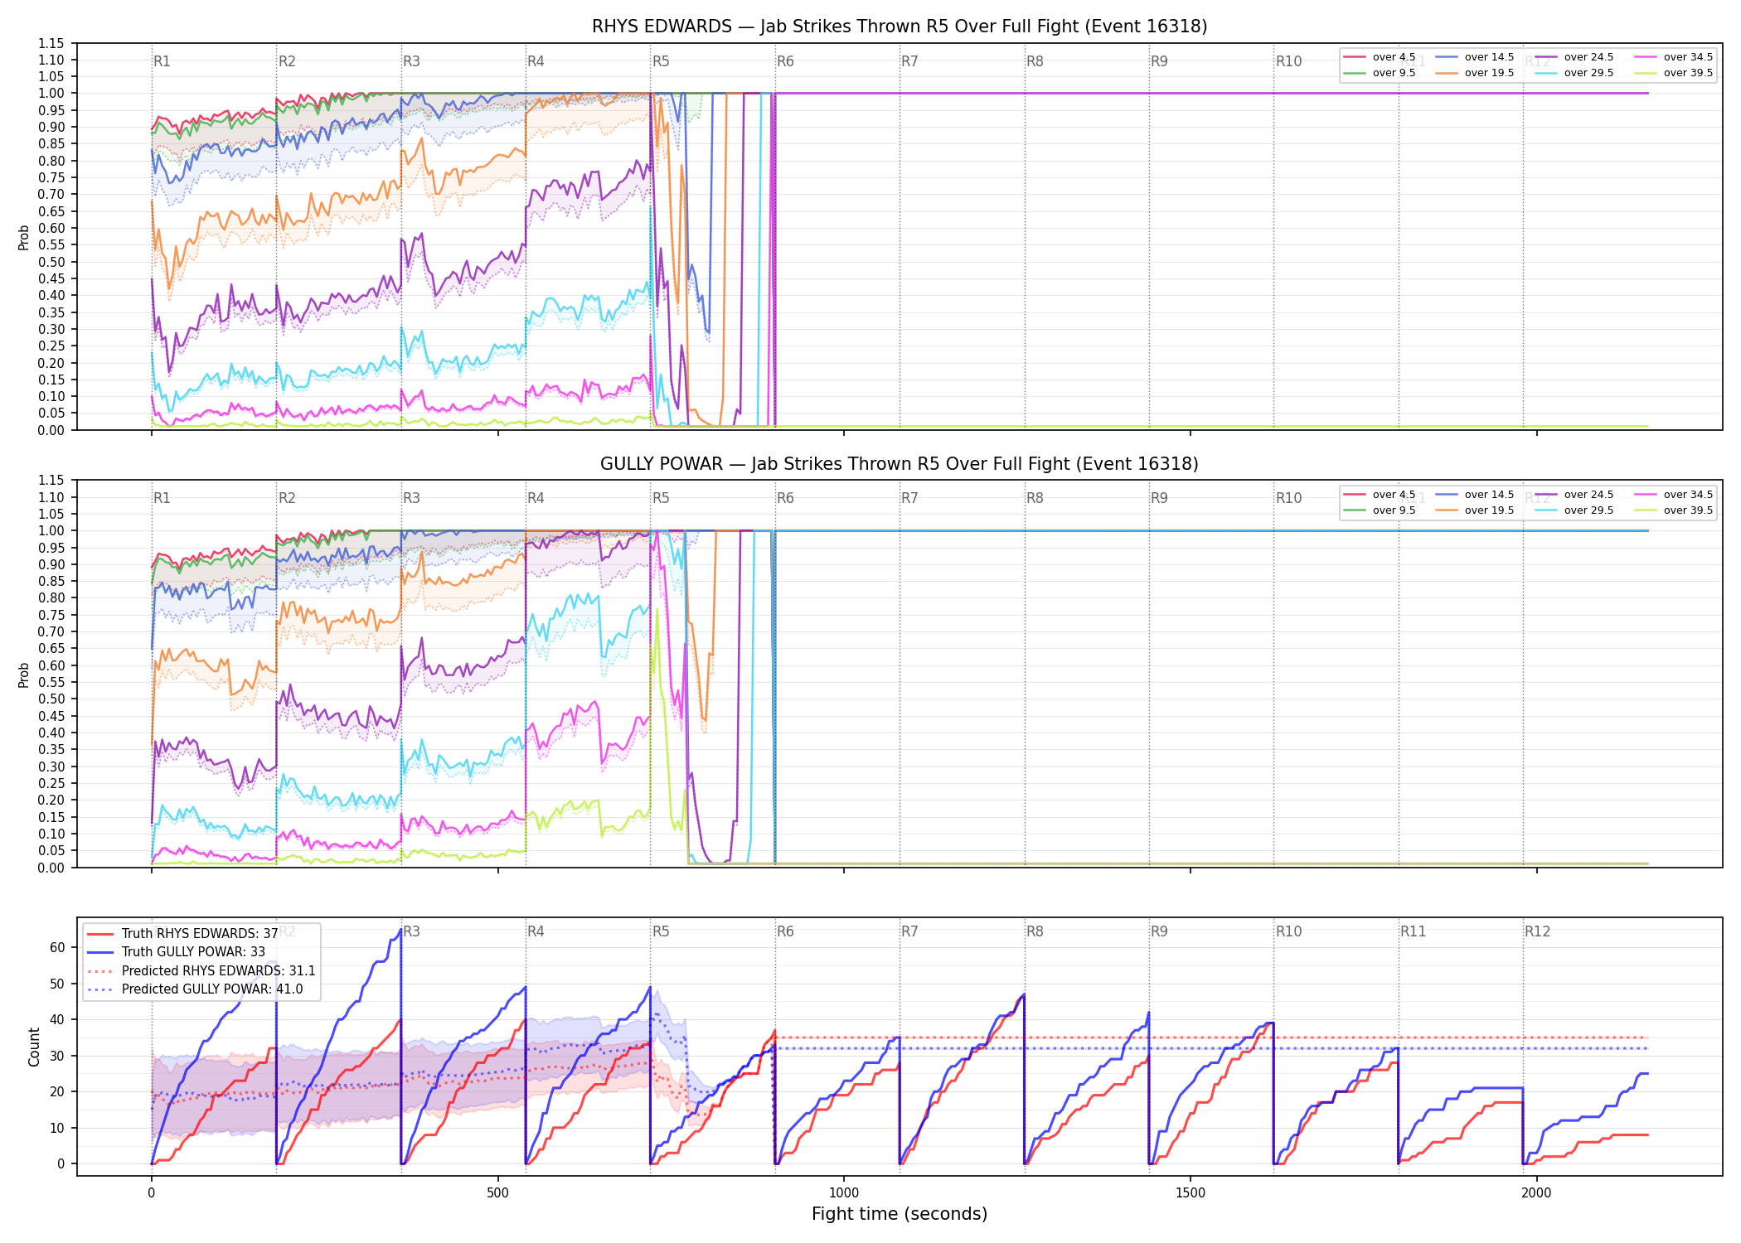Click 'over 19.5' legend entry in Gully Powar chart
The image size is (1741, 1243).
[1475, 510]
